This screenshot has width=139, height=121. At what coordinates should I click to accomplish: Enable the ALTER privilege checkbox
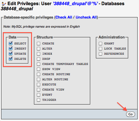click(x=39, y=49)
